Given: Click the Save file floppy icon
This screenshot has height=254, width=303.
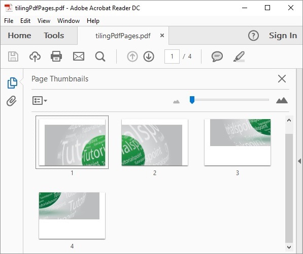Looking at the screenshot, I should coord(13,57).
